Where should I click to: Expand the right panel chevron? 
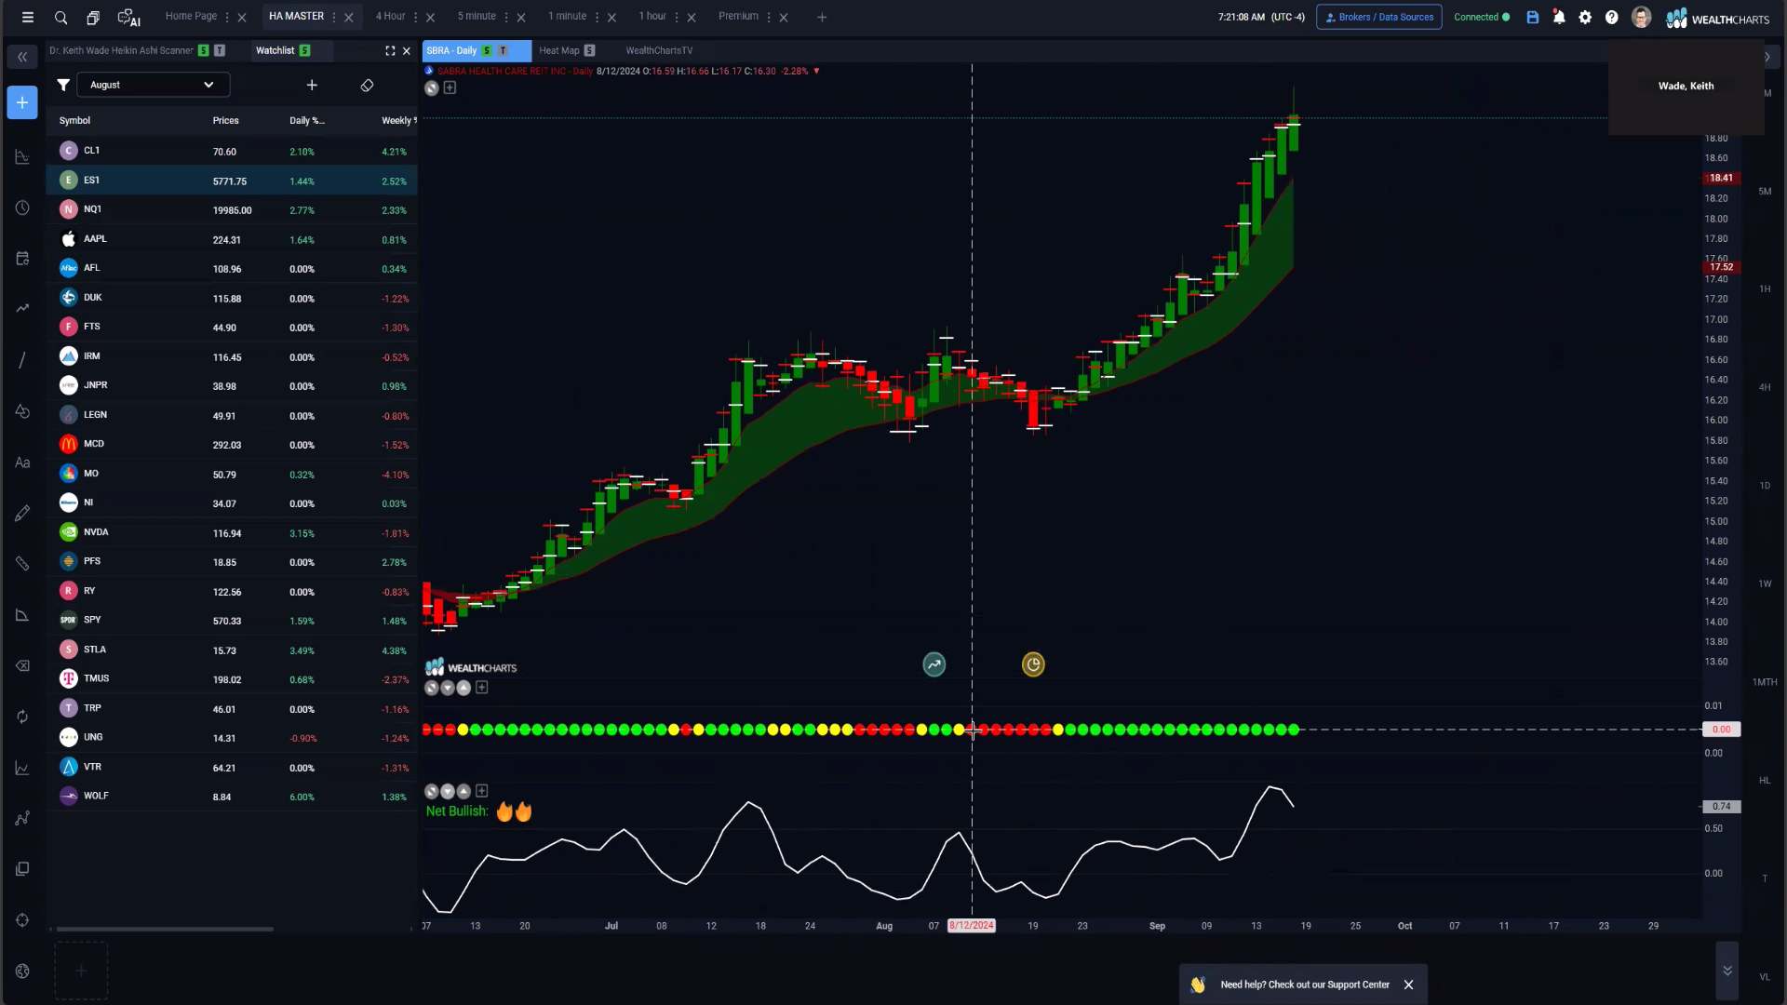[x=1767, y=57]
